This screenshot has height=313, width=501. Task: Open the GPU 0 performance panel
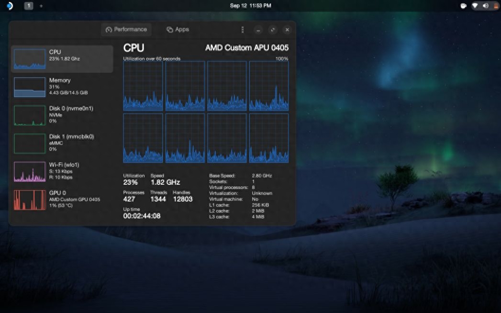click(62, 199)
